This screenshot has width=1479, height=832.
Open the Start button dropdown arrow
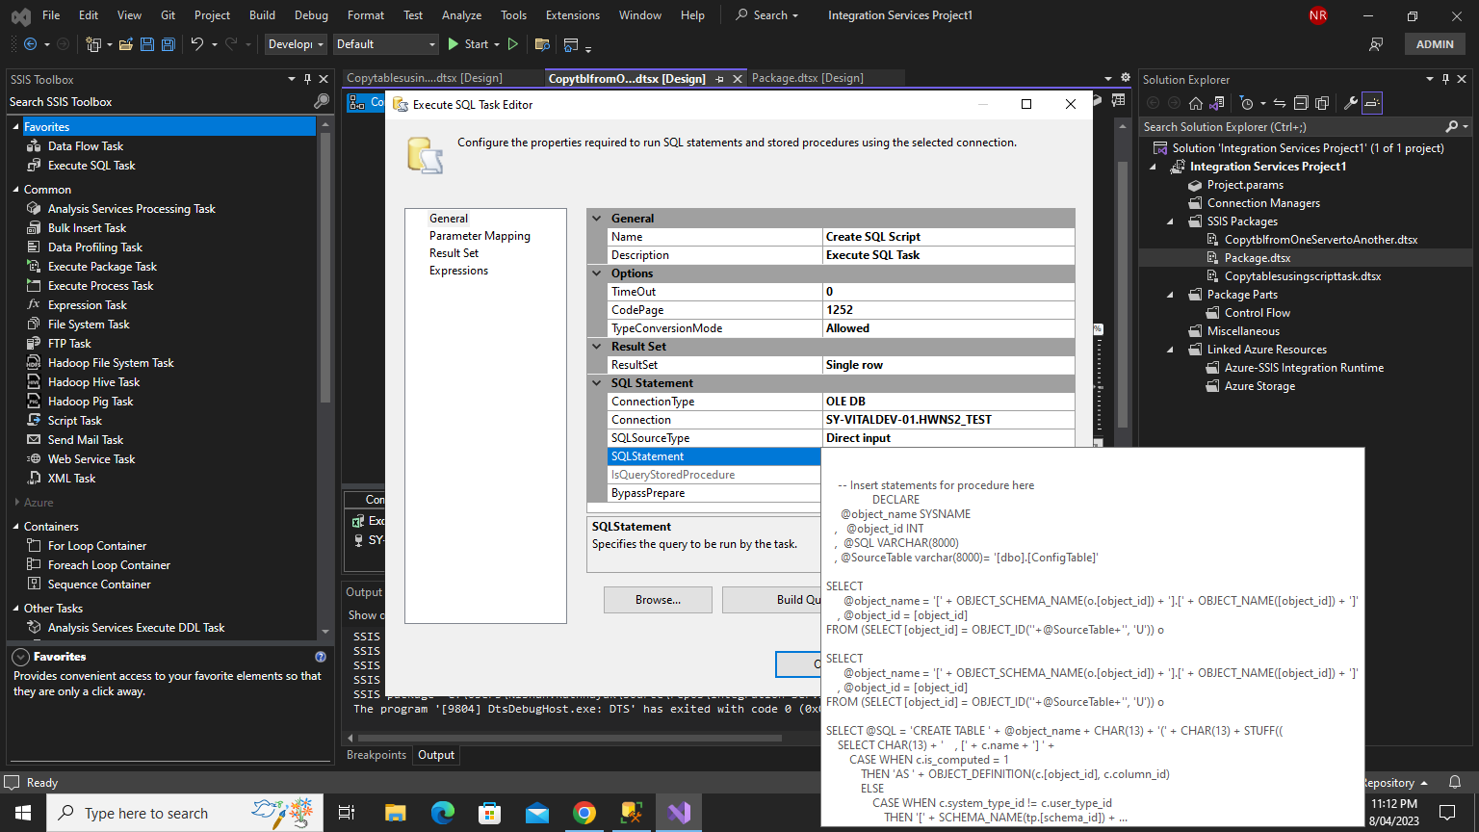[x=497, y=44]
